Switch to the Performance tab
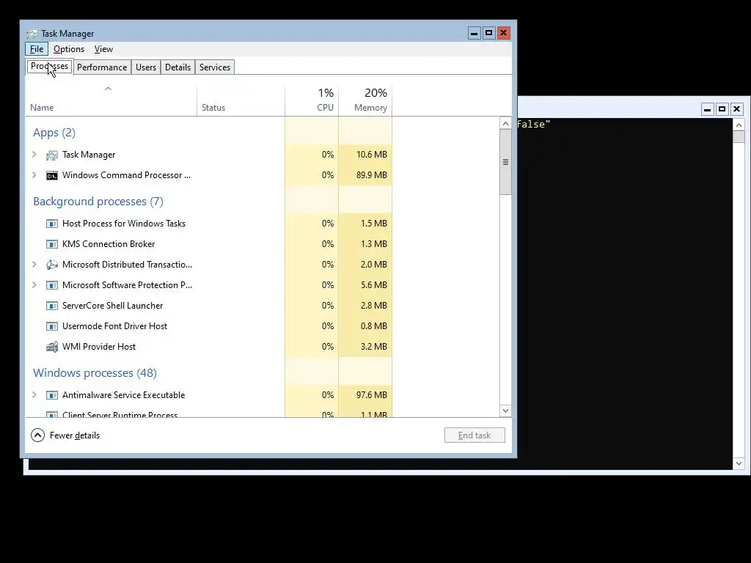 (x=102, y=67)
